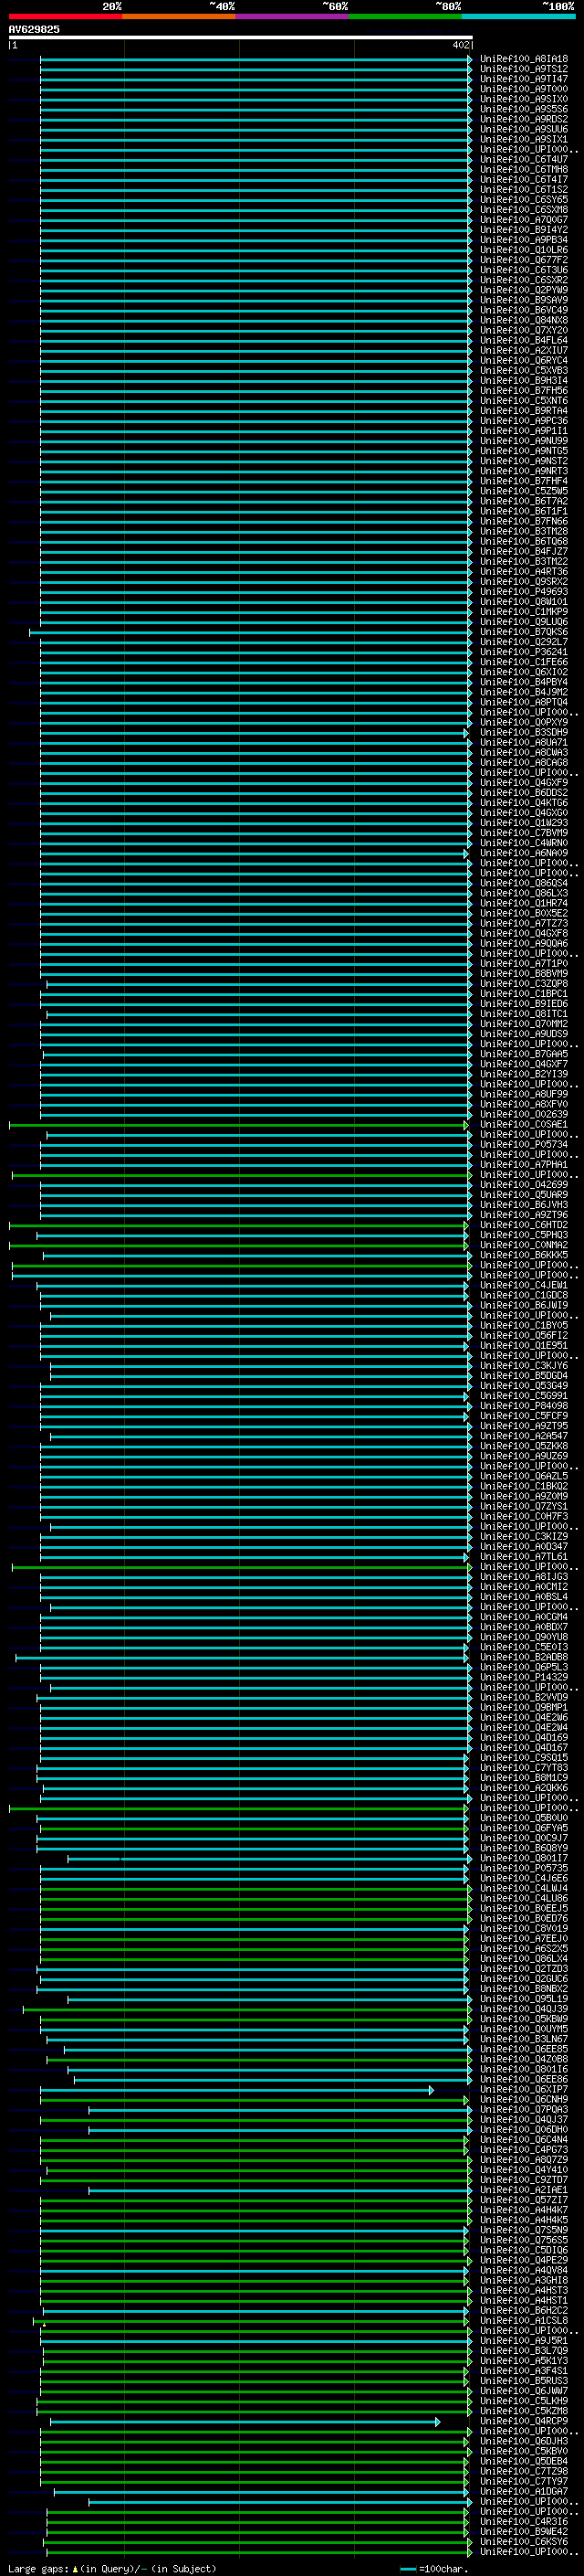Open the UniRef100_A9TS12 hit entry
Viewport: 584px width, 2576px height.
[x=523, y=69]
